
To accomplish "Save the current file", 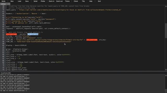I will (27, 1).
